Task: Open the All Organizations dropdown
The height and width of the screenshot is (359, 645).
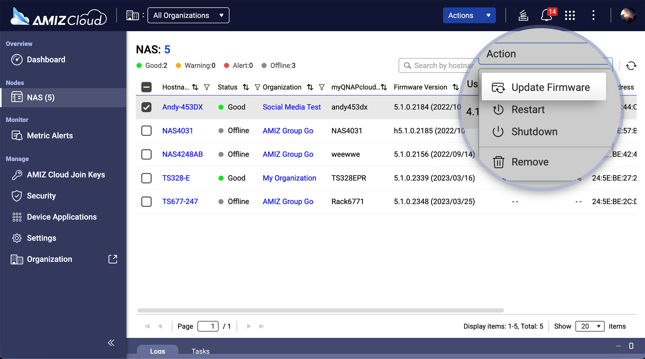Action: point(188,15)
